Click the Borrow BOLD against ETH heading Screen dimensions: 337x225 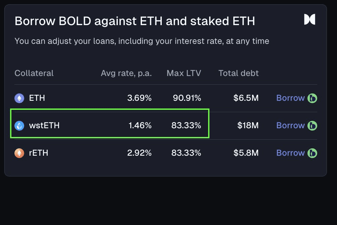tap(135, 21)
